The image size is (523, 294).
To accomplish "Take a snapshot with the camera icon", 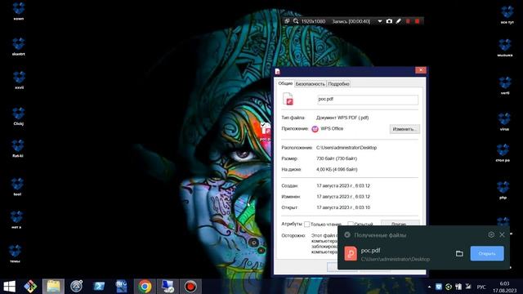I will tap(389, 21).
